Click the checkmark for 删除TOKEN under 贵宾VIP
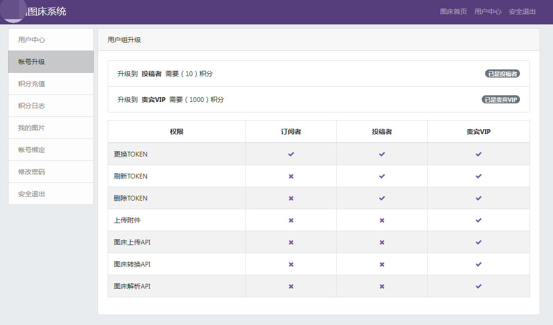The width and height of the screenshot is (553, 325). (x=478, y=198)
